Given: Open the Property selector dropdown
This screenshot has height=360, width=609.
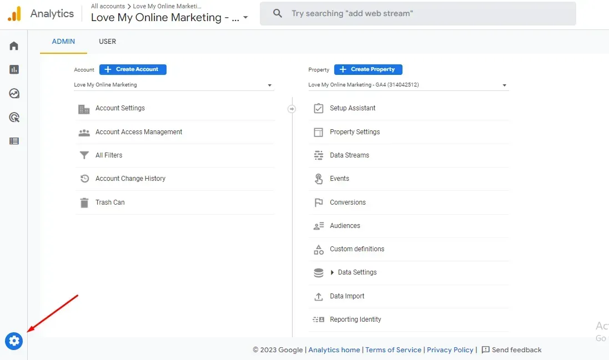Looking at the screenshot, I should coord(408,85).
